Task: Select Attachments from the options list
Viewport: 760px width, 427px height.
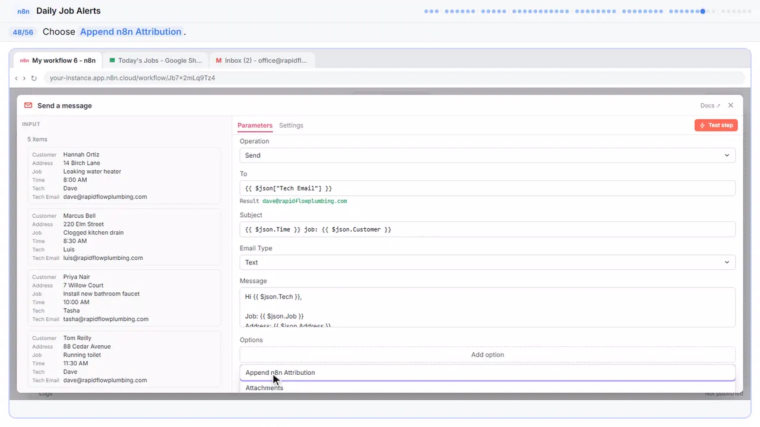Action: tap(487, 387)
